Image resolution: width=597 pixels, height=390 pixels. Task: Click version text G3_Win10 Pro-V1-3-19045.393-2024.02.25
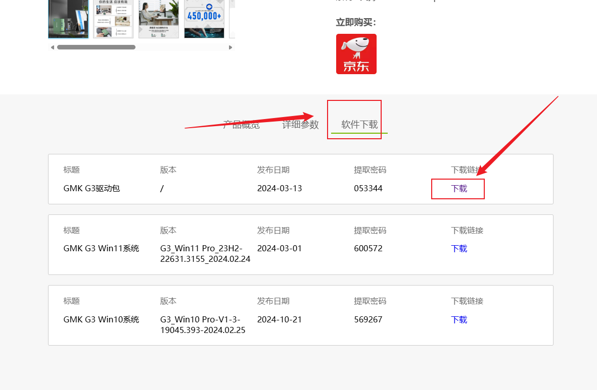tap(203, 324)
